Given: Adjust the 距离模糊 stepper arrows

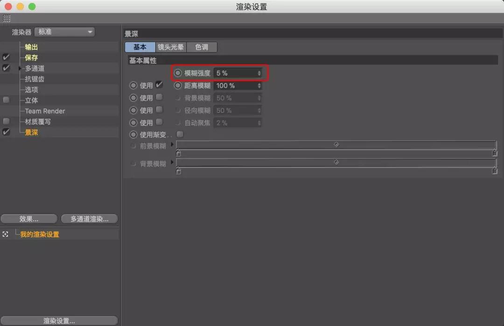Looking at the screenshot, I should tap(259, 86).
